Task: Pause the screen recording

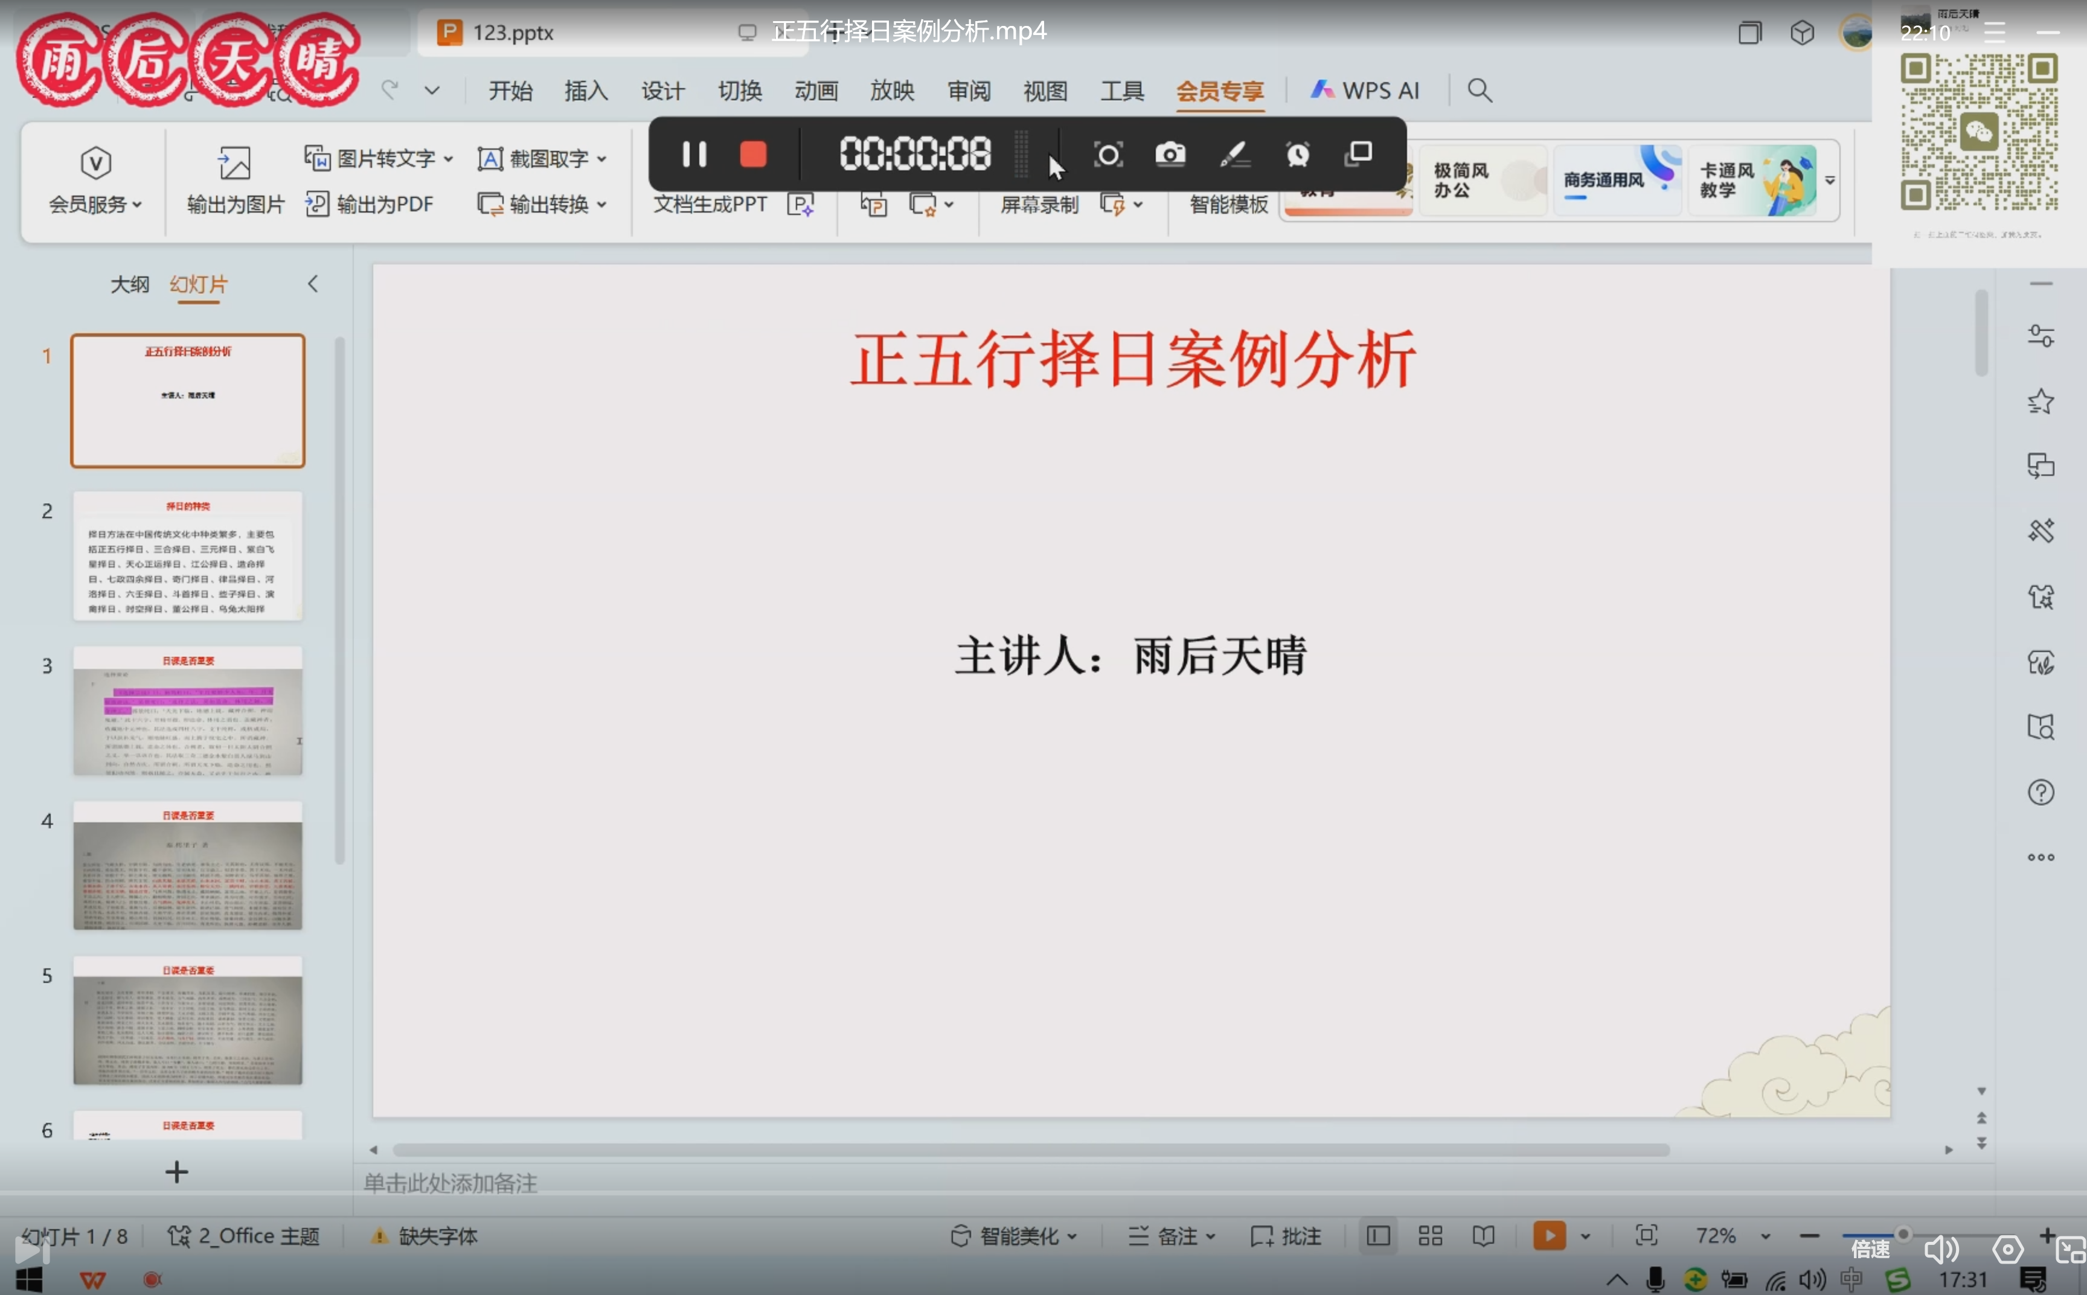Action: [x=693, y=155]
